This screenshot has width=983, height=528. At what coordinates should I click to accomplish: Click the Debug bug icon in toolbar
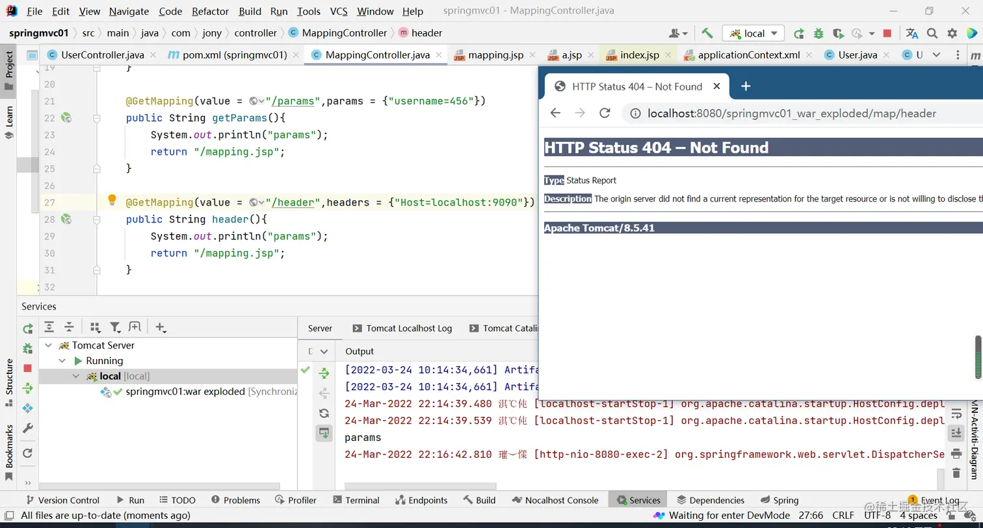(819, 33)
